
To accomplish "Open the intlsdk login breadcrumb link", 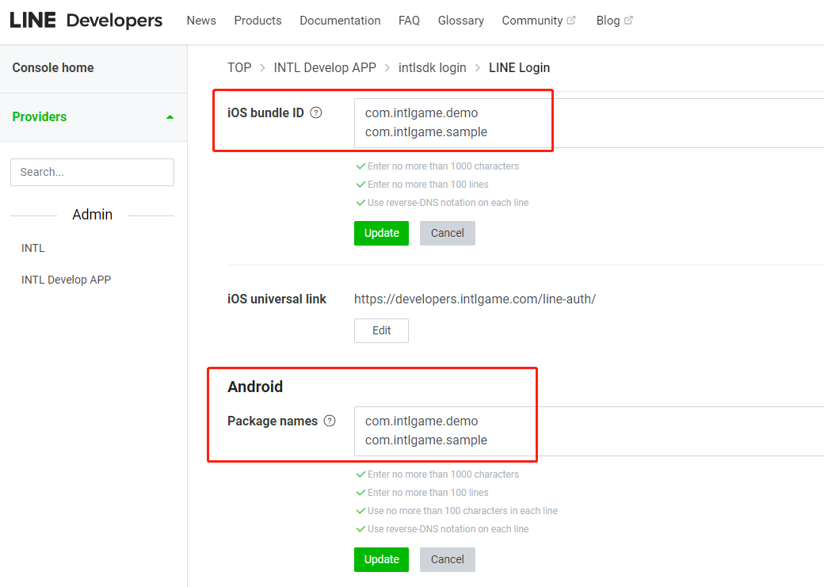I will [433, 67].
